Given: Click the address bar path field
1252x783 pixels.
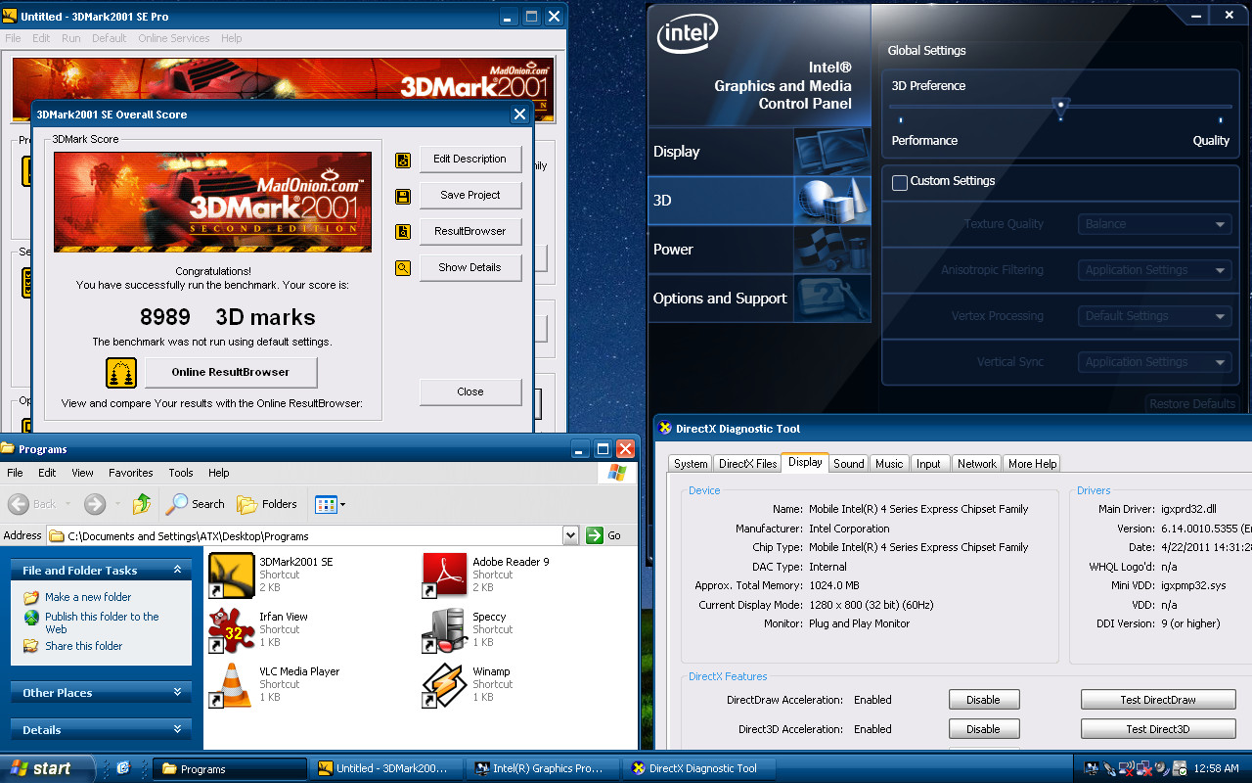Looking at the screenshot, I should tap(313, 535).
